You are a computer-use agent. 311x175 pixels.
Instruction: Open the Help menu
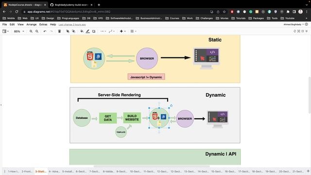[x=53, y=24]
